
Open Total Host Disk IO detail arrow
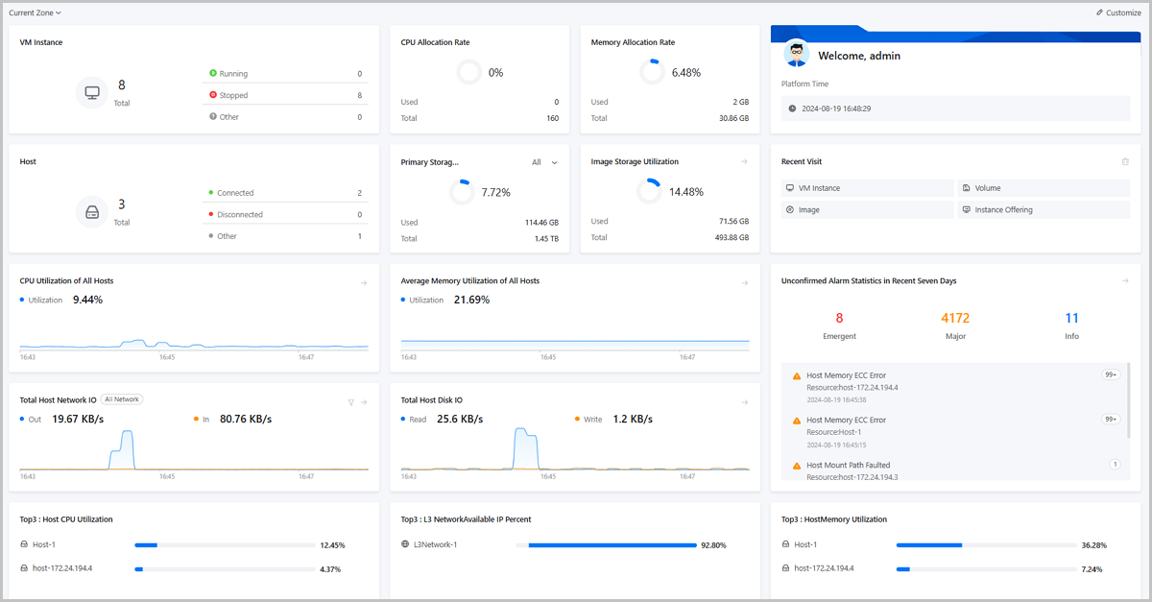point(745,401)
